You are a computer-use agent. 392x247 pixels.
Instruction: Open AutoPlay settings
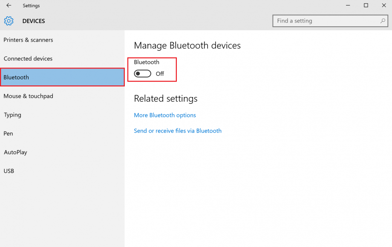(x=15, y=152)
